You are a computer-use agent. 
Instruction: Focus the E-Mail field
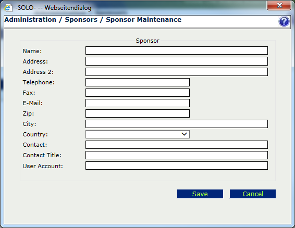pyautogui.click(x=138, y=103)
